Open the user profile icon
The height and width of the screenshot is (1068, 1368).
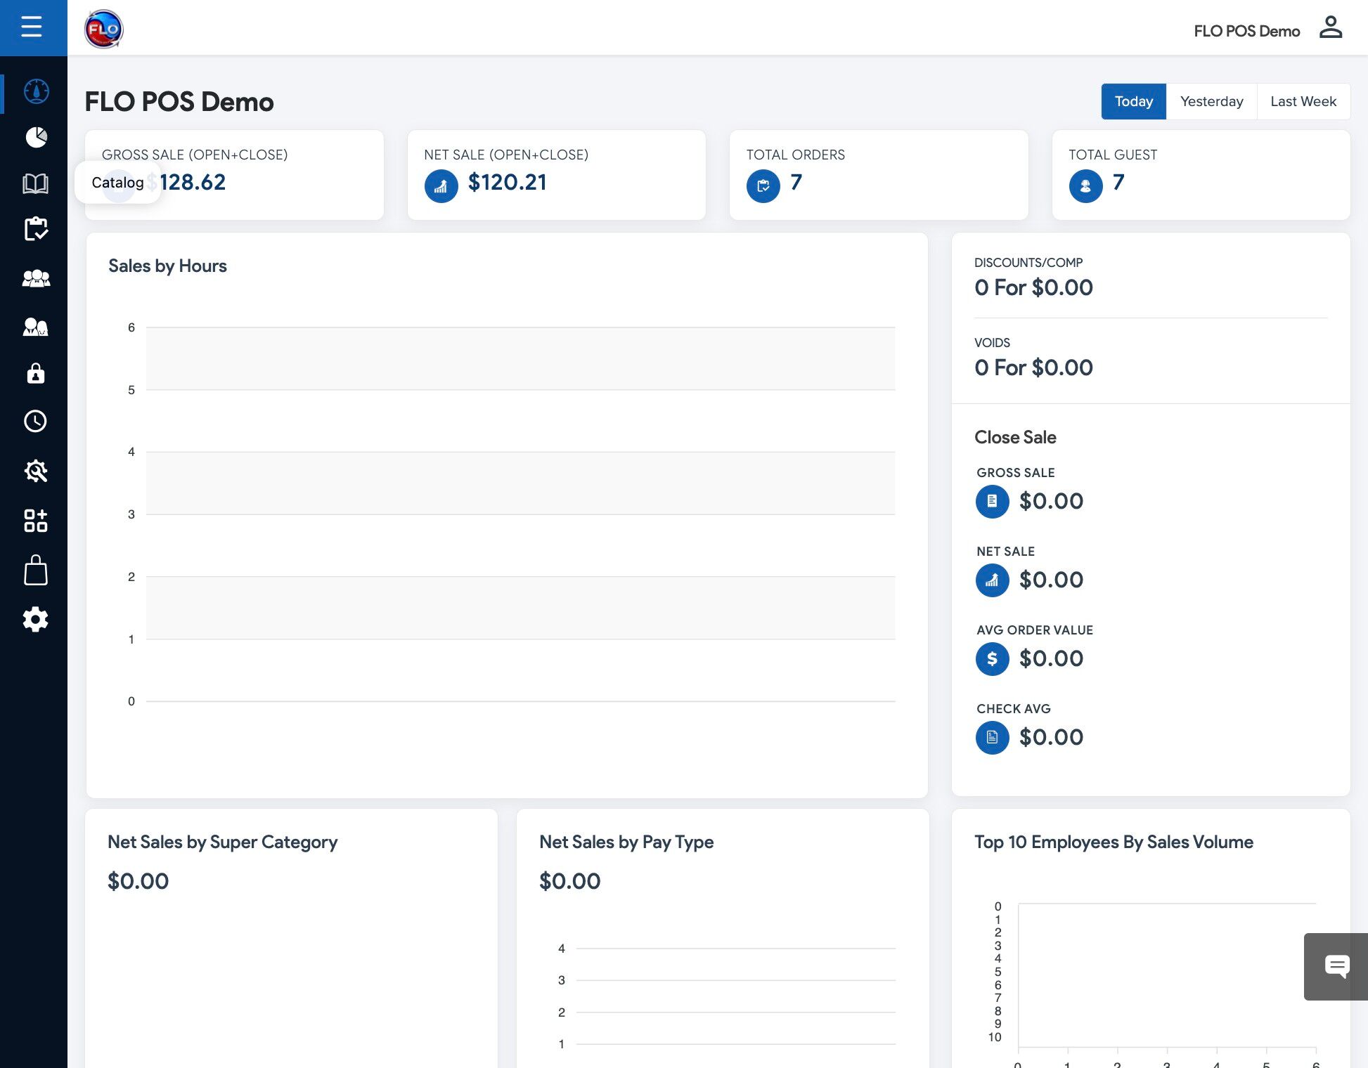coord(1330,28)
